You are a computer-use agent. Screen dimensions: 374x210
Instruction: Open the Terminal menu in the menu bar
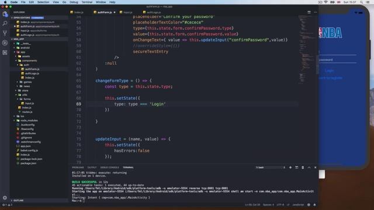(x=87, y=2)
